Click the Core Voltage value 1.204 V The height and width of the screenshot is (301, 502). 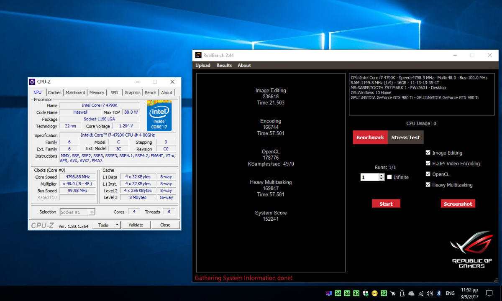(126, 126)
